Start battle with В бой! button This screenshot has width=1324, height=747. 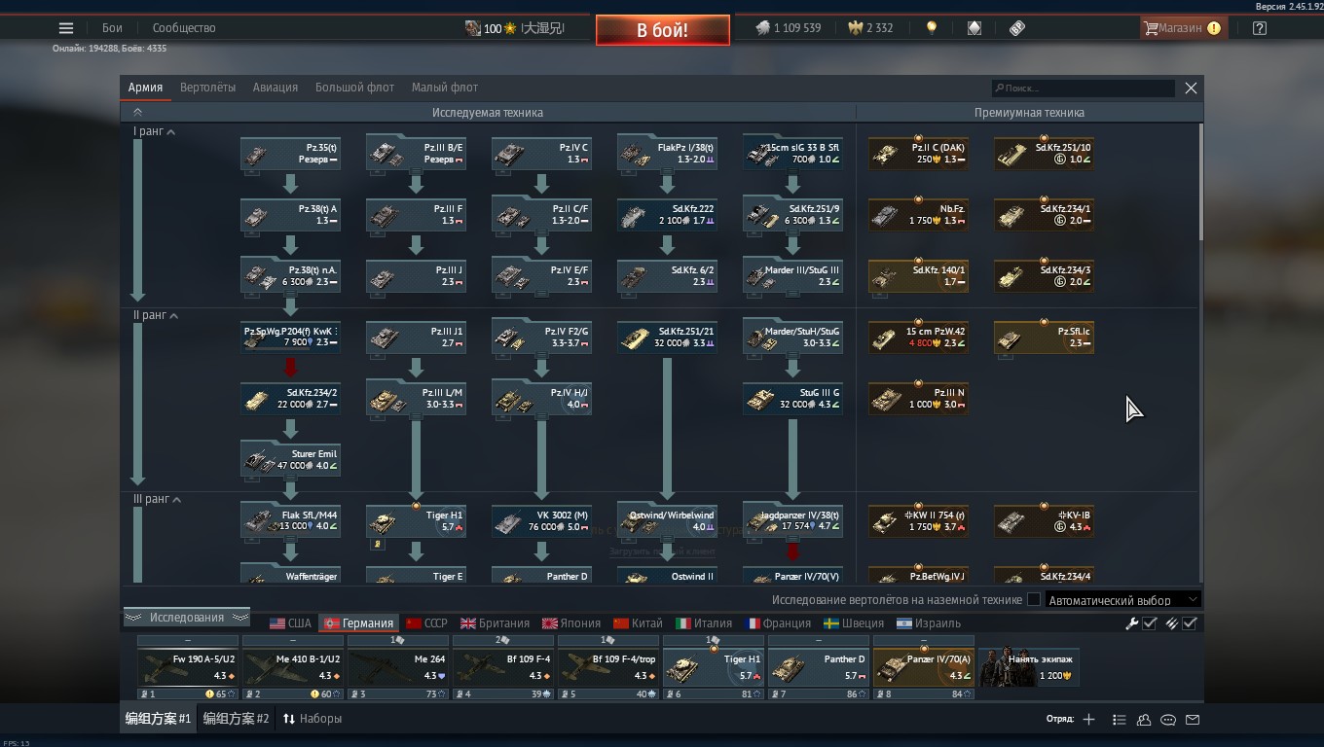click(663, 30)
